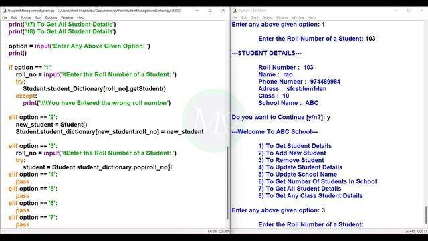Maximize the studentManagementSystem.py editor window
Image resolution: width=428 pixels, height=241 pixels.
[x=210, y=11]
